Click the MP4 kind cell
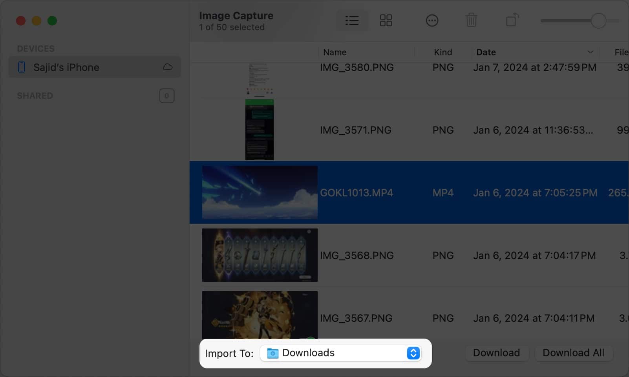The height and width of the screenshot is (377, 629). coord(443,193)
